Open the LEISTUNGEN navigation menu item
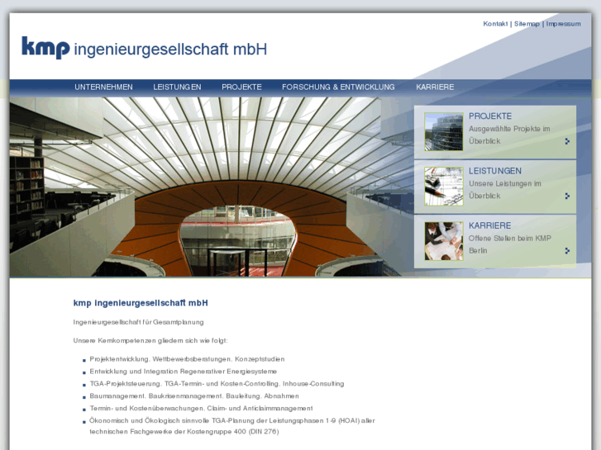 pos(177,87)
